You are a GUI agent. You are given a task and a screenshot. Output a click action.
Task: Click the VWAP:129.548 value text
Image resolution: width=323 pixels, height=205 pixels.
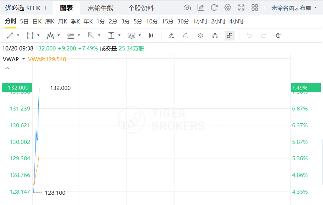click(x=47, y=59)
